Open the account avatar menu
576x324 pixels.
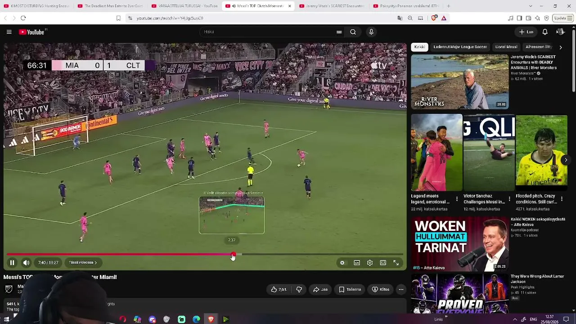[x=560, y=32]
